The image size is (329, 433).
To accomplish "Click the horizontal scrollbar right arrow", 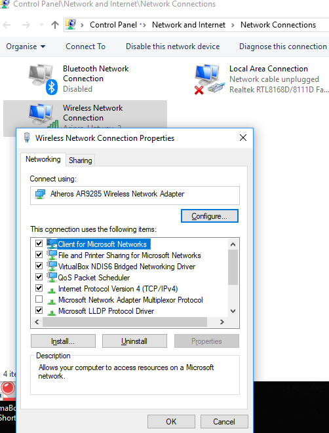I will pyautogui.click(x=222, y=322).
